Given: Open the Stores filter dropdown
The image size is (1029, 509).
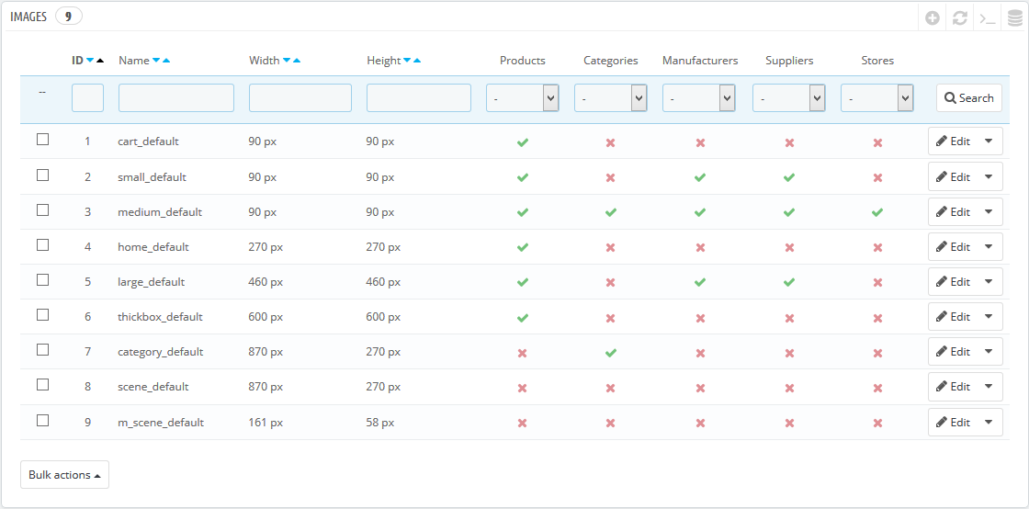Looking at the screenshot, I should coord(877,97).
